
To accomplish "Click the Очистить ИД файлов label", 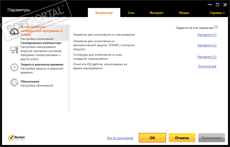I will click(x=100, y=66).
